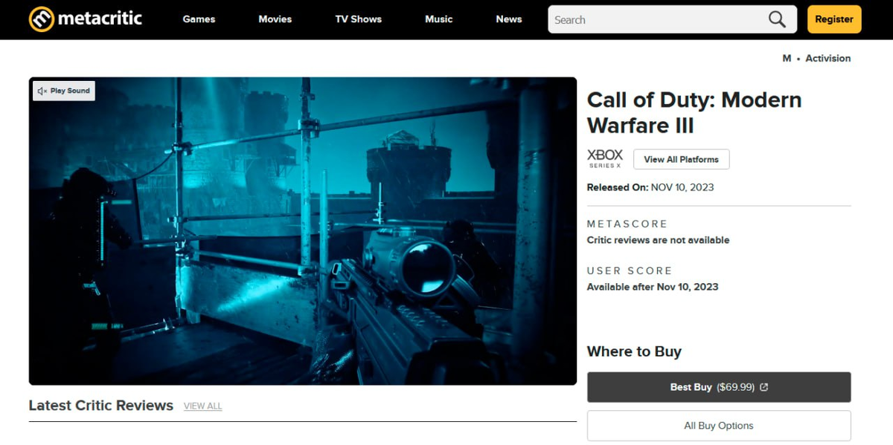Click the search magnifier icon
This screenshot has height=445, width=893.
(x=777, y=19)
